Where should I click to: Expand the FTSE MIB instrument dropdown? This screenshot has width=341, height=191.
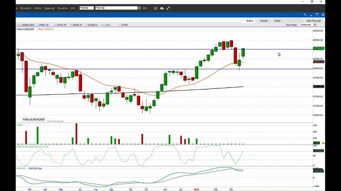pyautogui.click(x=139, y=8)
